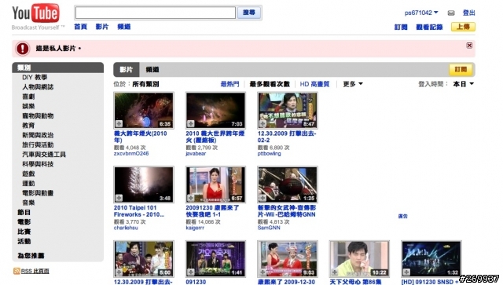
Task: Select 音樂 category
Action: point(28,203)
